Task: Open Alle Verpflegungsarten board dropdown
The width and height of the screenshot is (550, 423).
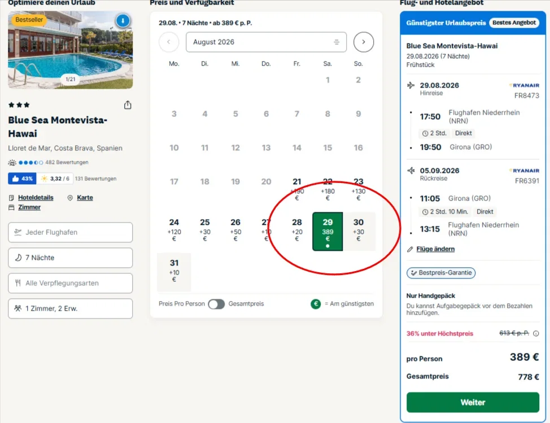Action: pos(71,283)
